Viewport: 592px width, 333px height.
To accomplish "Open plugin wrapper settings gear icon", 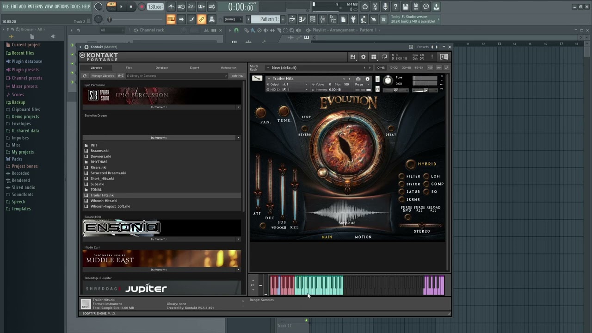I will pyautogui.click(x=86, y=47).
